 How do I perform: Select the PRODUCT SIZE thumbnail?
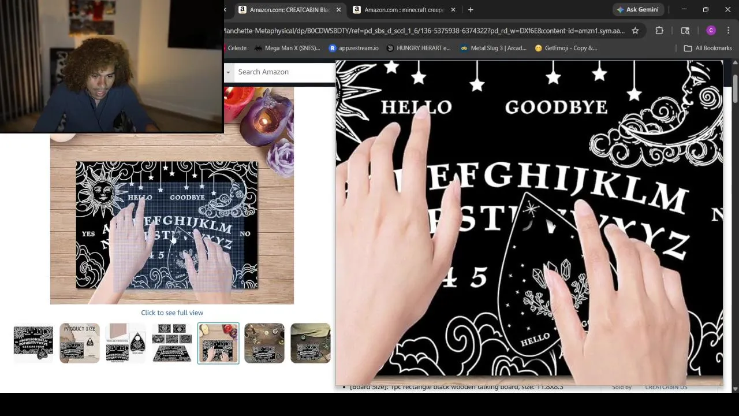pyautogui.click(x=80, y=343)
